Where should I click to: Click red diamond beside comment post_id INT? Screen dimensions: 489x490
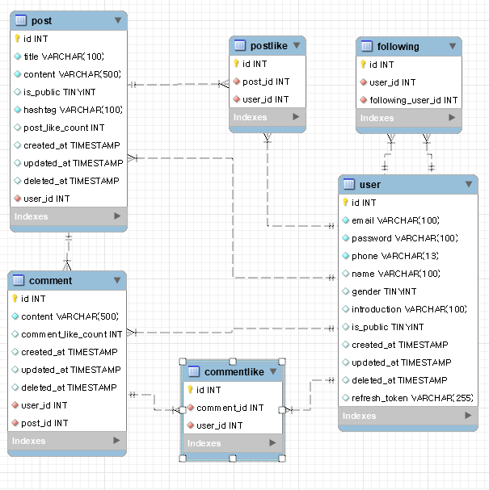[x=15, y=423]
